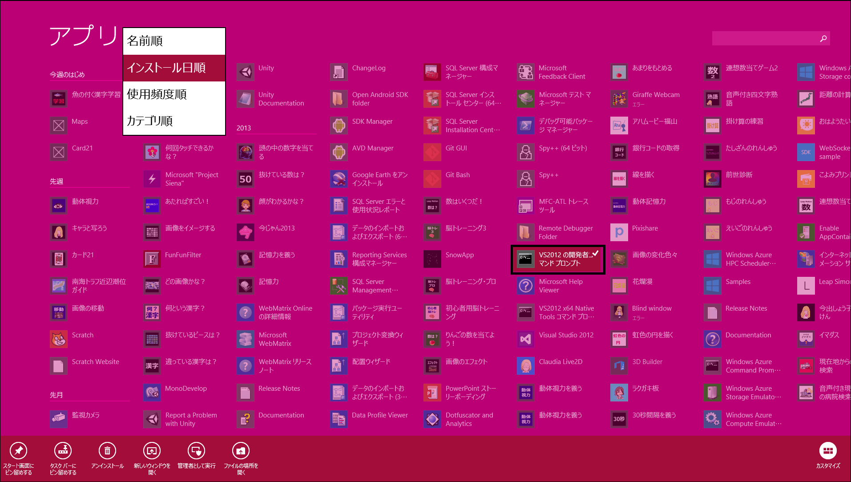Image resolution: width=851 pixels, height=482 pixels.
Task: Open the Git Bash icon
Action: pyautogui.click(x=432, y=179)
